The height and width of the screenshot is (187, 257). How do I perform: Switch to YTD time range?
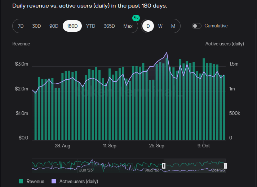(x=90, y=26)
